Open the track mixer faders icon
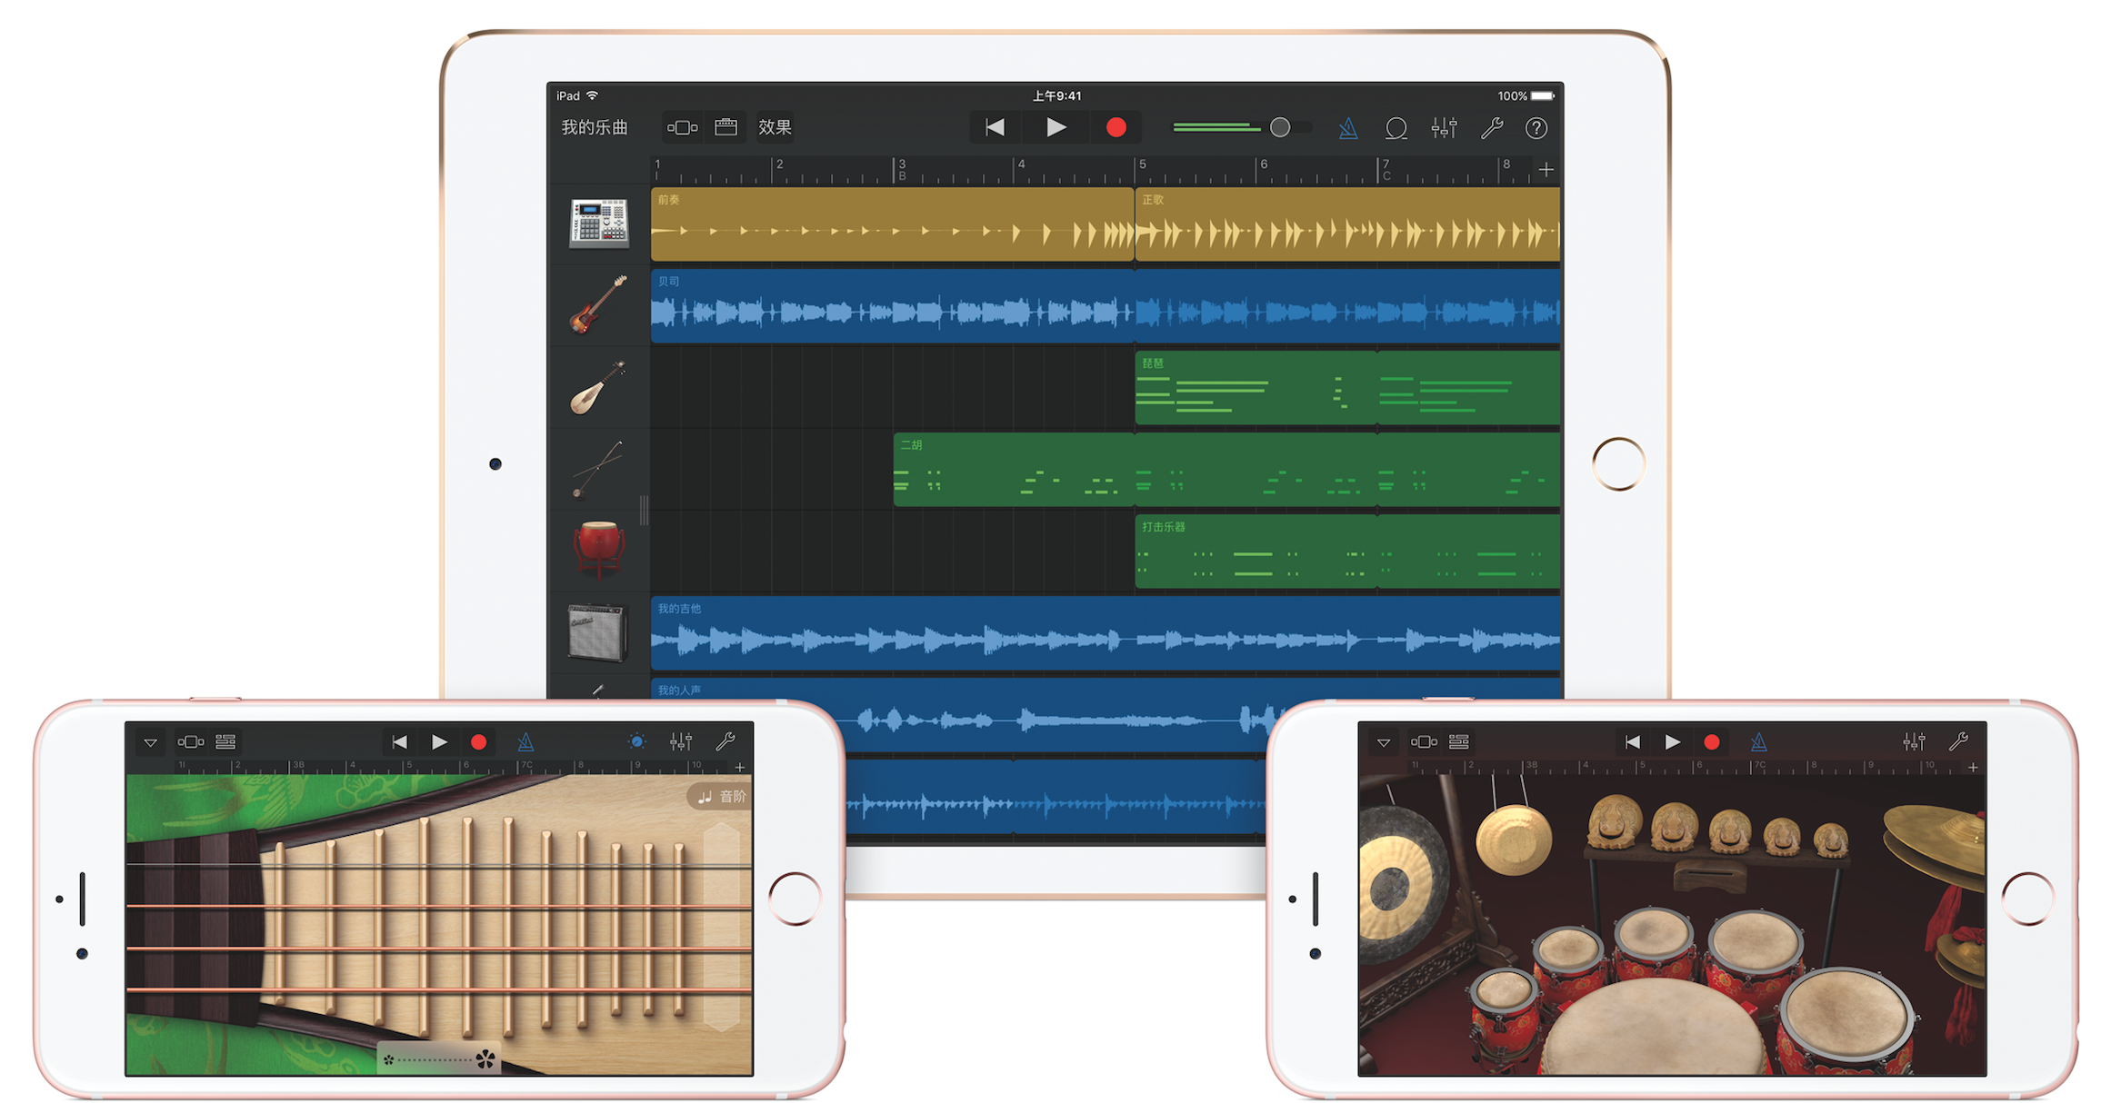2111x1103 pixels. [1445, 127]
